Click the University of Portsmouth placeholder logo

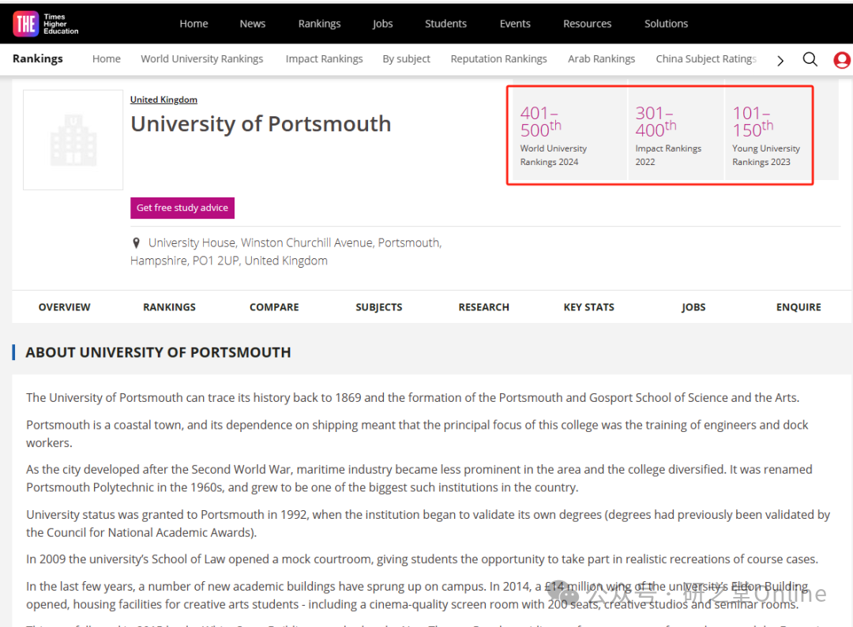point(73,140)
